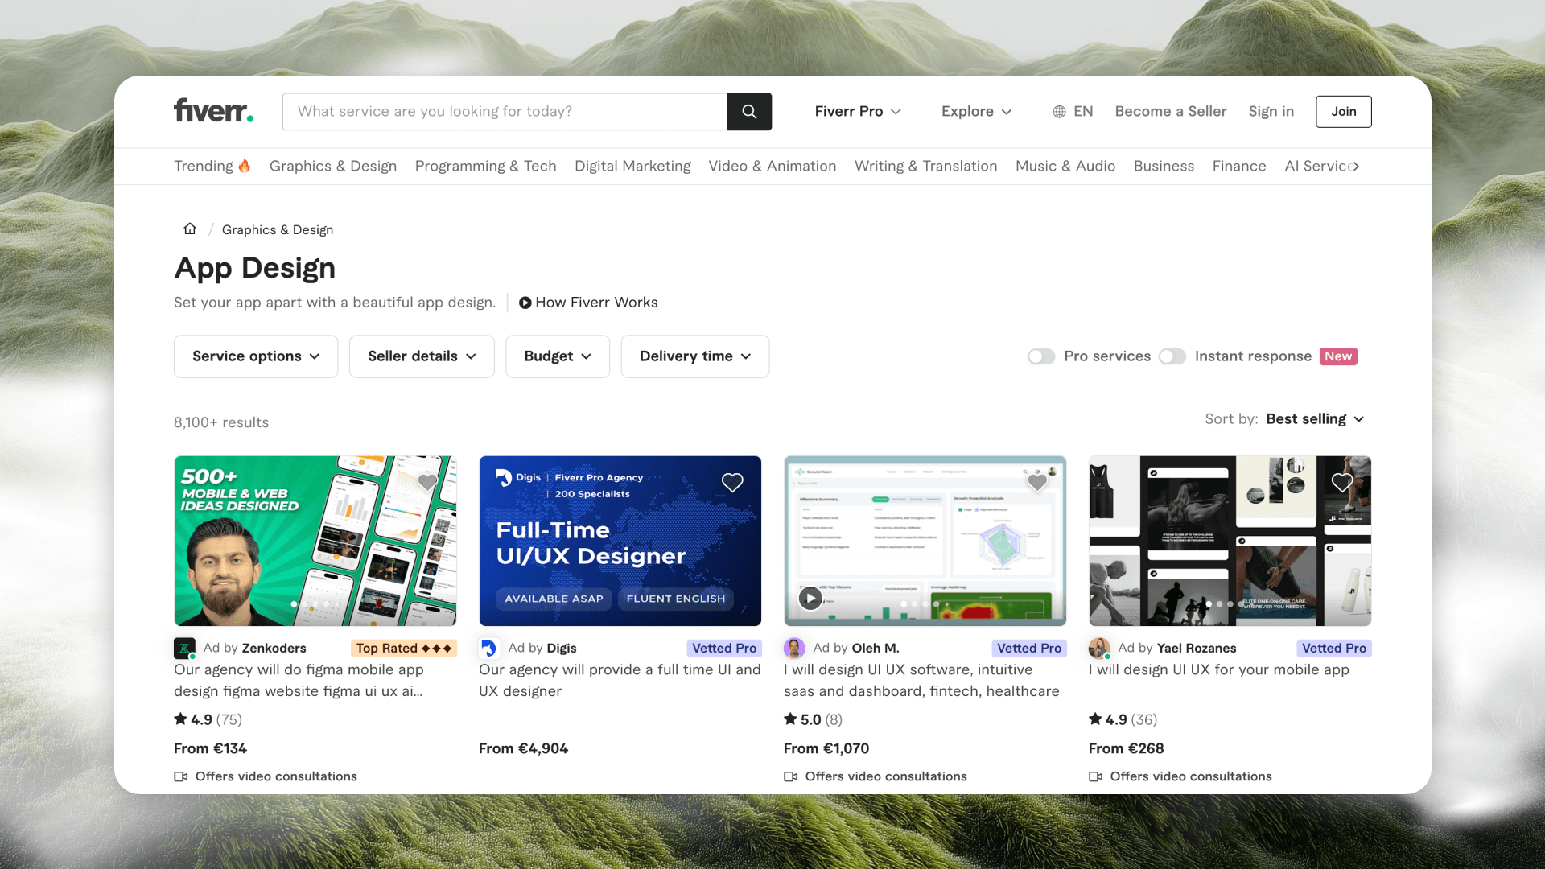
Task: Open the Yael Rozanes gig thumbnail collage
Action: [x=1230, y=541]
